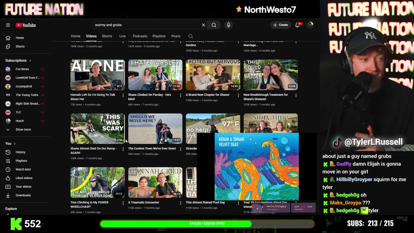414x233 pixels.
Task: Start voice search with microphone icon
Action: (x=228, y=25)
